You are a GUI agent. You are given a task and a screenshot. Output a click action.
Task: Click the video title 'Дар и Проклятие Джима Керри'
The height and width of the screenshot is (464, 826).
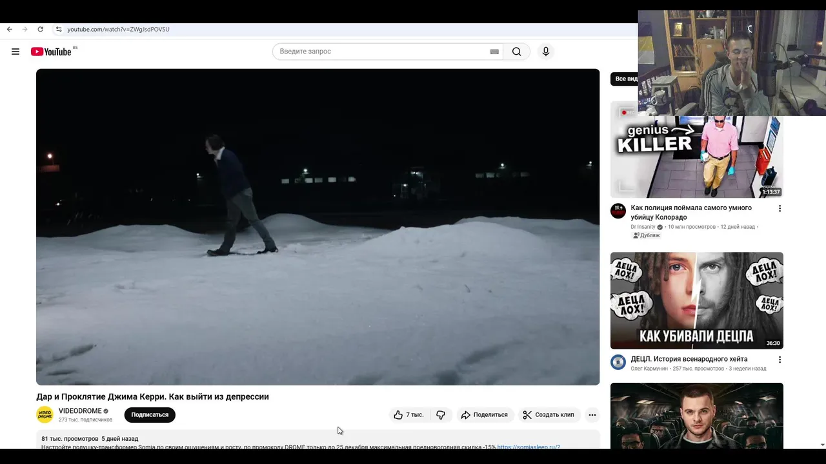(x=152, y=396)
